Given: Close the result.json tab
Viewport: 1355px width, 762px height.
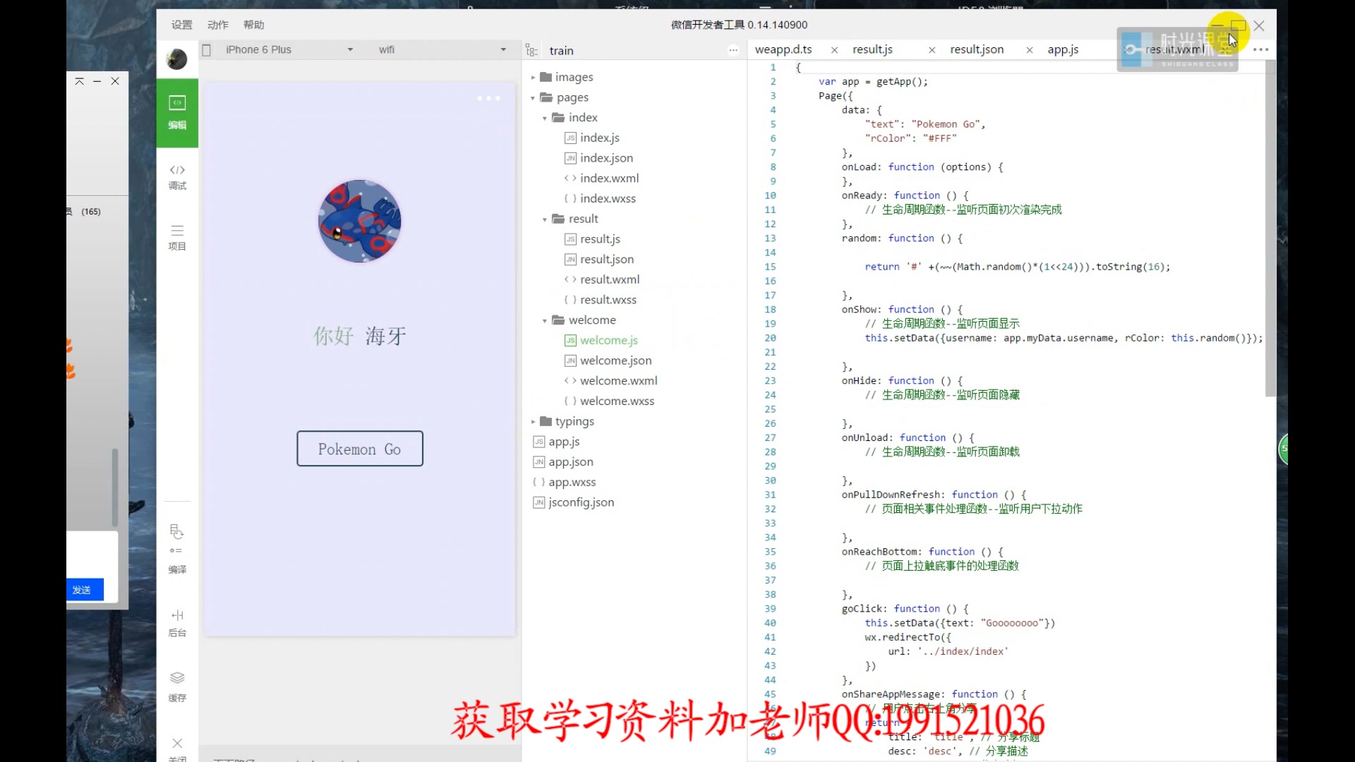Looking at the screenshot, I should [x=1029, y=50].
